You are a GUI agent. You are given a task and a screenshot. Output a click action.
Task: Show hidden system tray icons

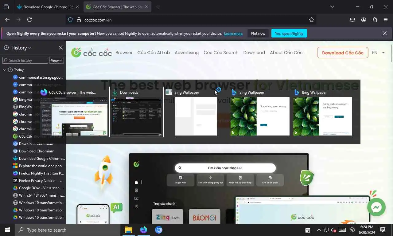(319, 230)
